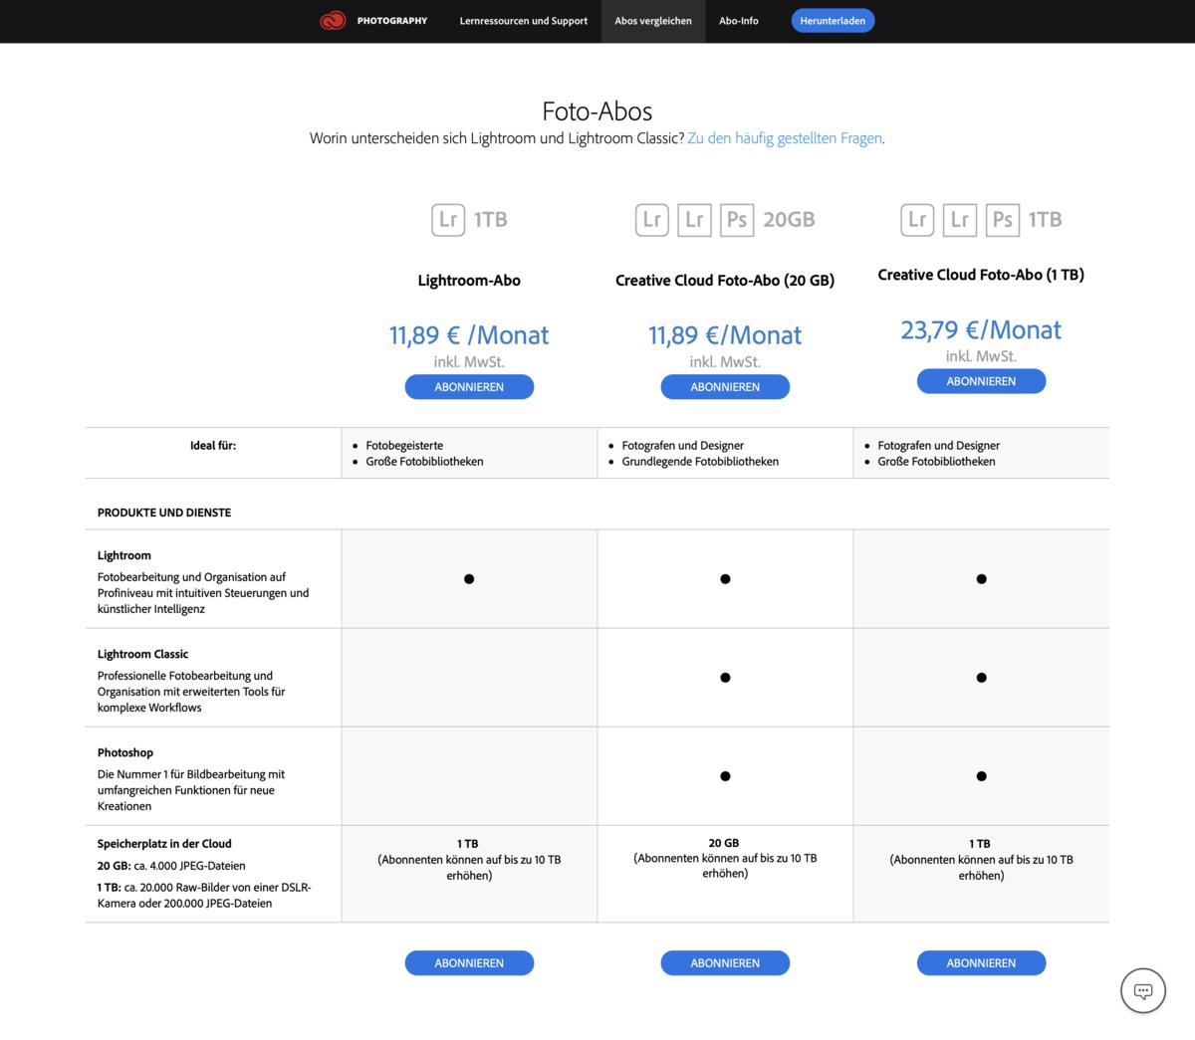Click second Lr icon in Foto-Abo 1TB header
This screenshot has width=1195, height=1040.
tap(960, 219)
